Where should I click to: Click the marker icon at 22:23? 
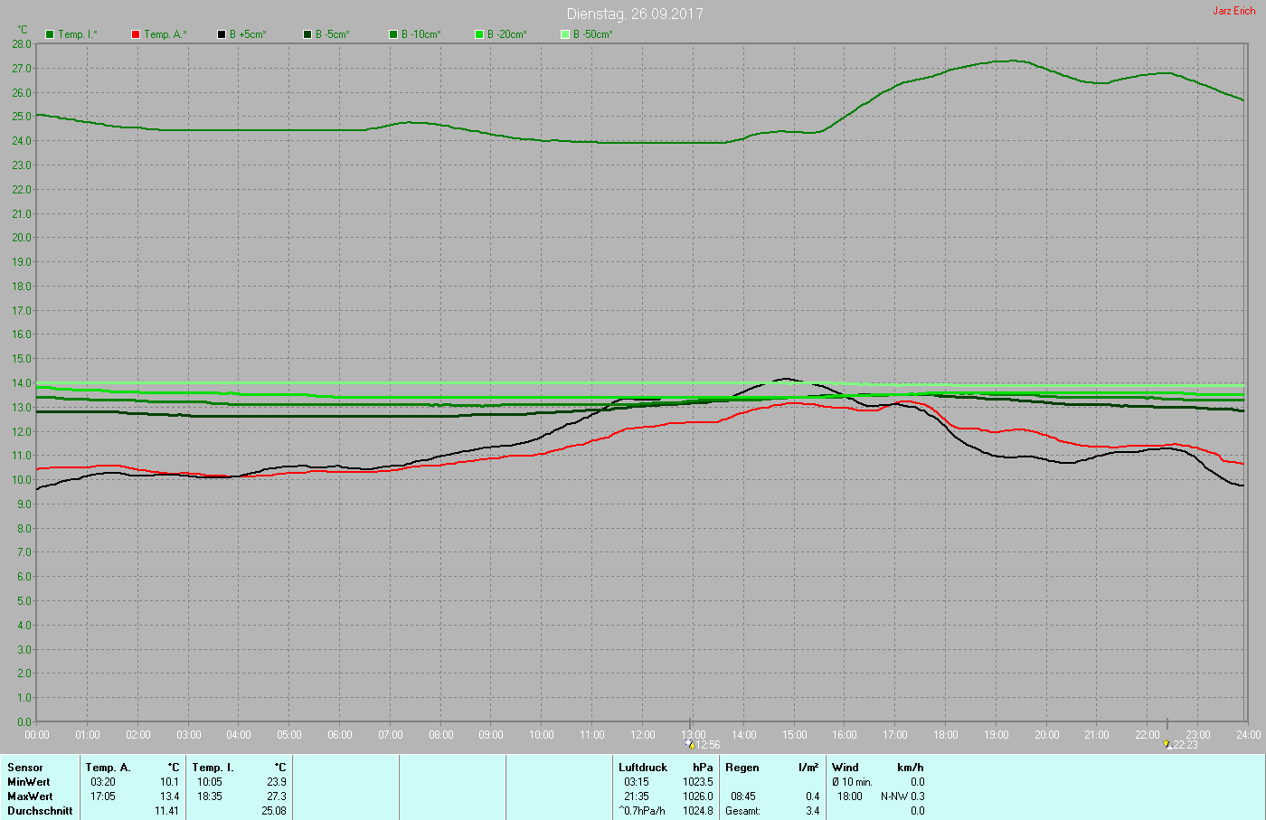(1168, 745)
